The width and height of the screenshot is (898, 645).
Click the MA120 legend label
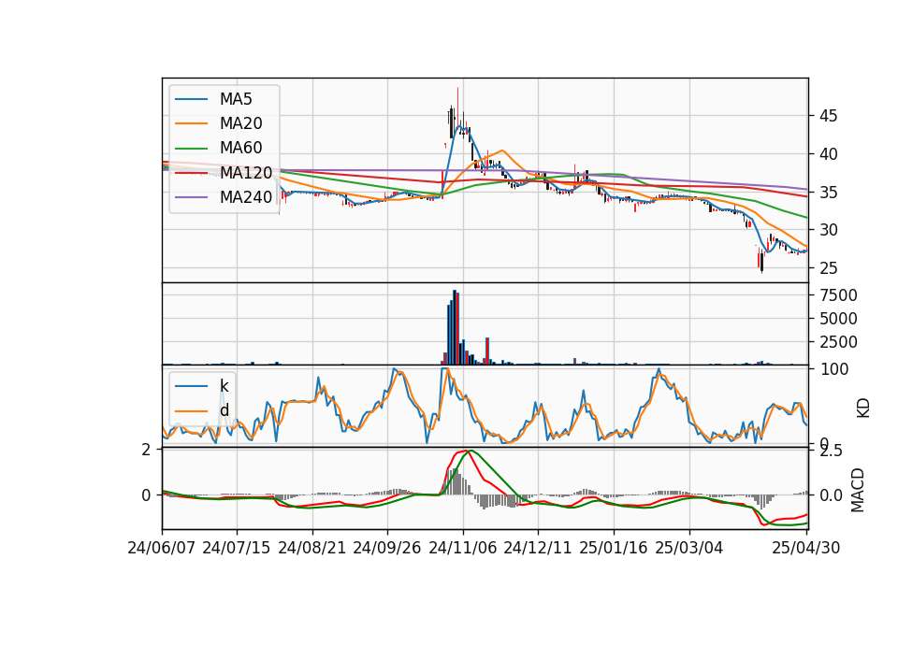click(x=246, y=172)
